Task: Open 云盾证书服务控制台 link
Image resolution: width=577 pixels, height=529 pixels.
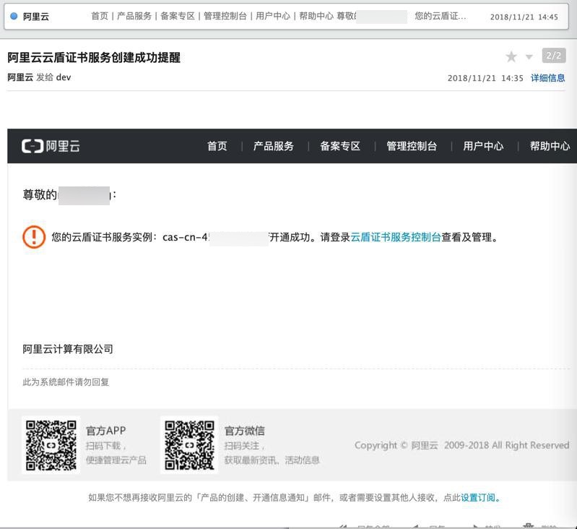Action: (x=396, y=237)
